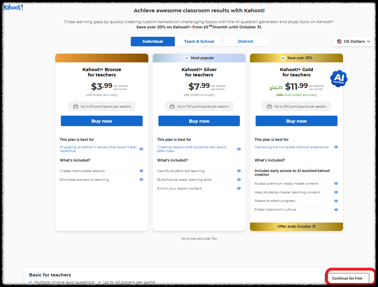Click Continue for free button
The image size is (378, 287).
coord(347,278)
